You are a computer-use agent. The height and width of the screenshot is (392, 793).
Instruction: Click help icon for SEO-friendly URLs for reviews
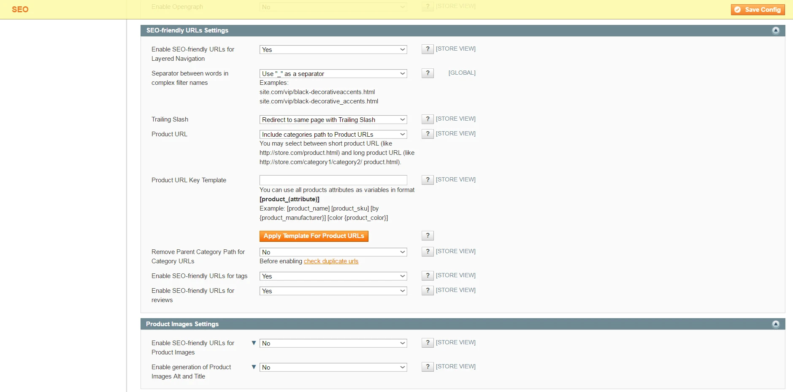[x=427, y=290]
